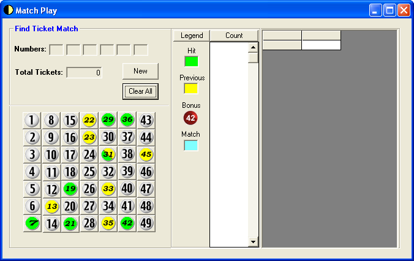Screen dimensions: 414x261
Task: Click the scroll down arrow in the Count list
Action: [253, 242]
